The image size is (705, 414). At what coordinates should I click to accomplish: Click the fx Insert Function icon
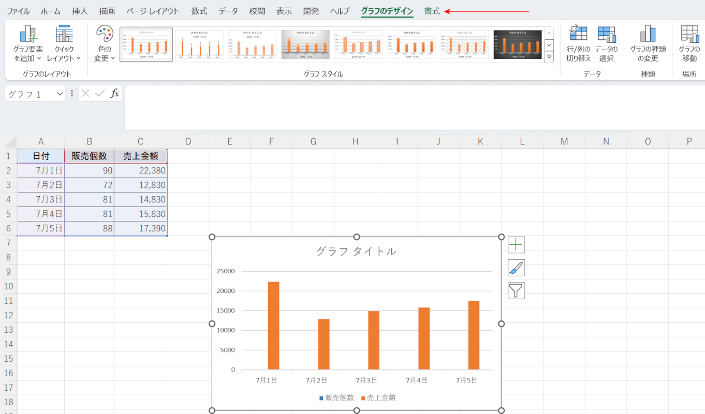click(115, 94)
